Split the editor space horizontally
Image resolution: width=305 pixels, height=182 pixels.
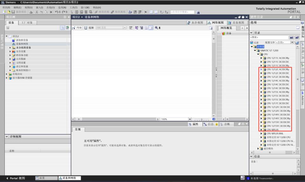pos(151,12)
